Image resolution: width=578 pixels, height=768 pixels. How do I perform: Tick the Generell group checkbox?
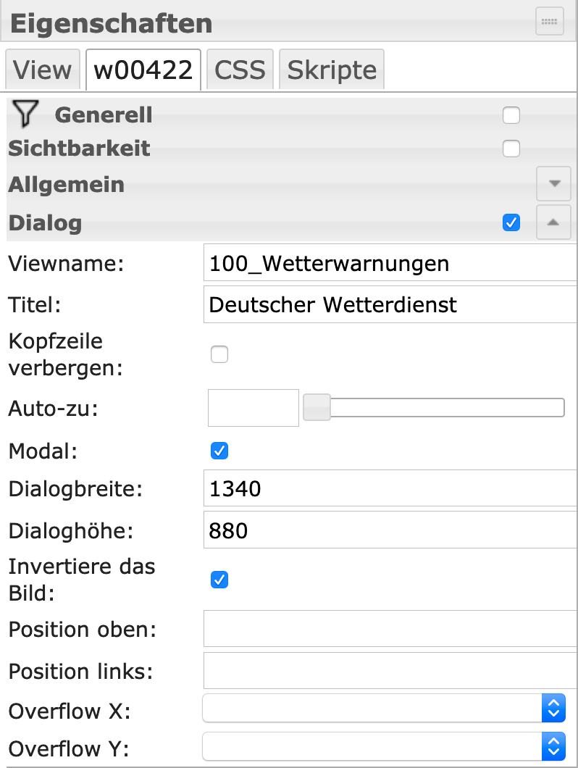tap(511, 116)
